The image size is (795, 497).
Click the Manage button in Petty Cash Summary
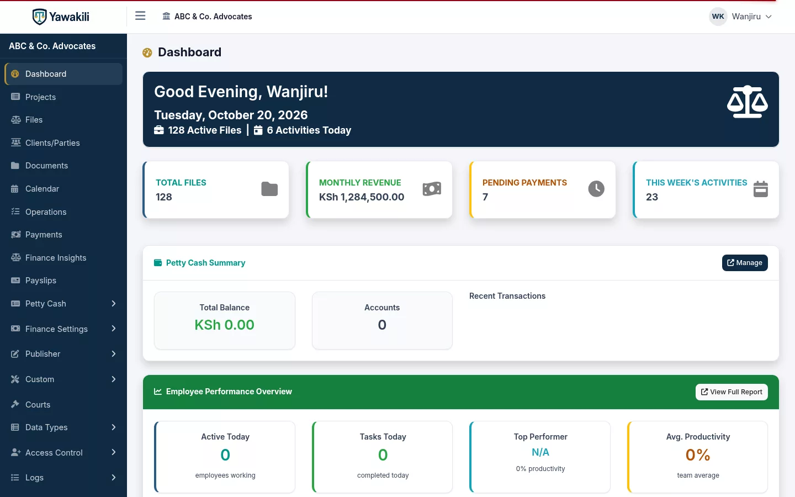point(745,263)
